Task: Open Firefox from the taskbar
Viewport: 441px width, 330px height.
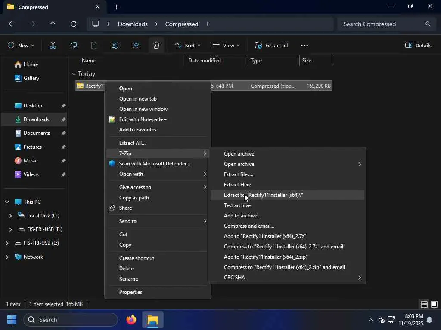Action: (131, 320)
